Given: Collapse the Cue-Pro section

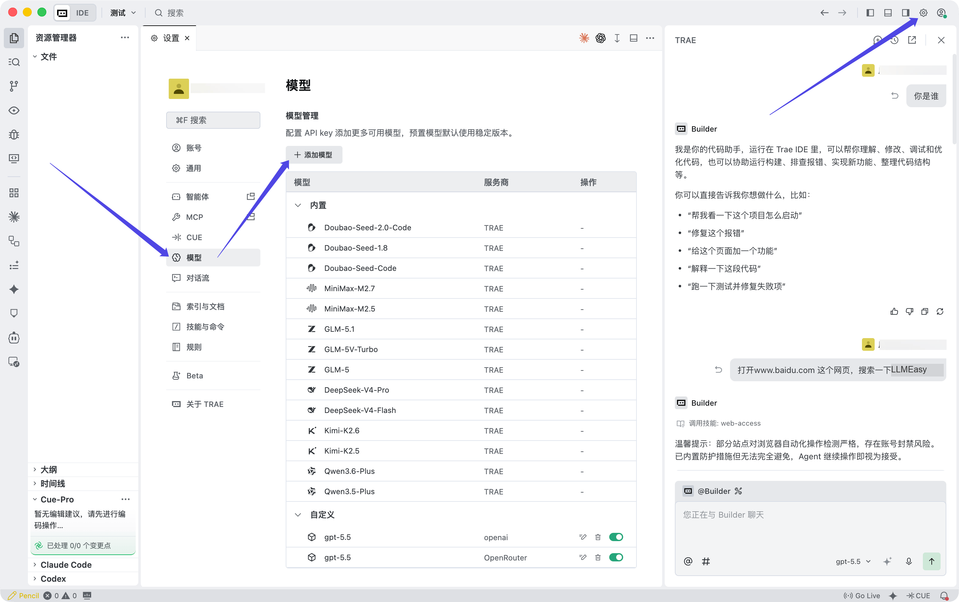Looking at the screenshot, I should click(x=35, y=499).
